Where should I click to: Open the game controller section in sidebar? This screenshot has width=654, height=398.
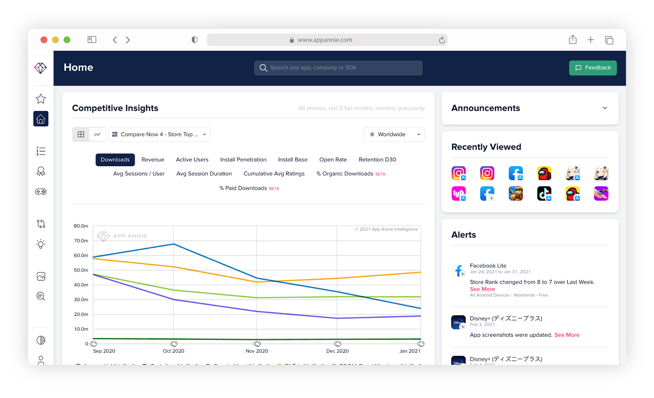click(40, 191)
